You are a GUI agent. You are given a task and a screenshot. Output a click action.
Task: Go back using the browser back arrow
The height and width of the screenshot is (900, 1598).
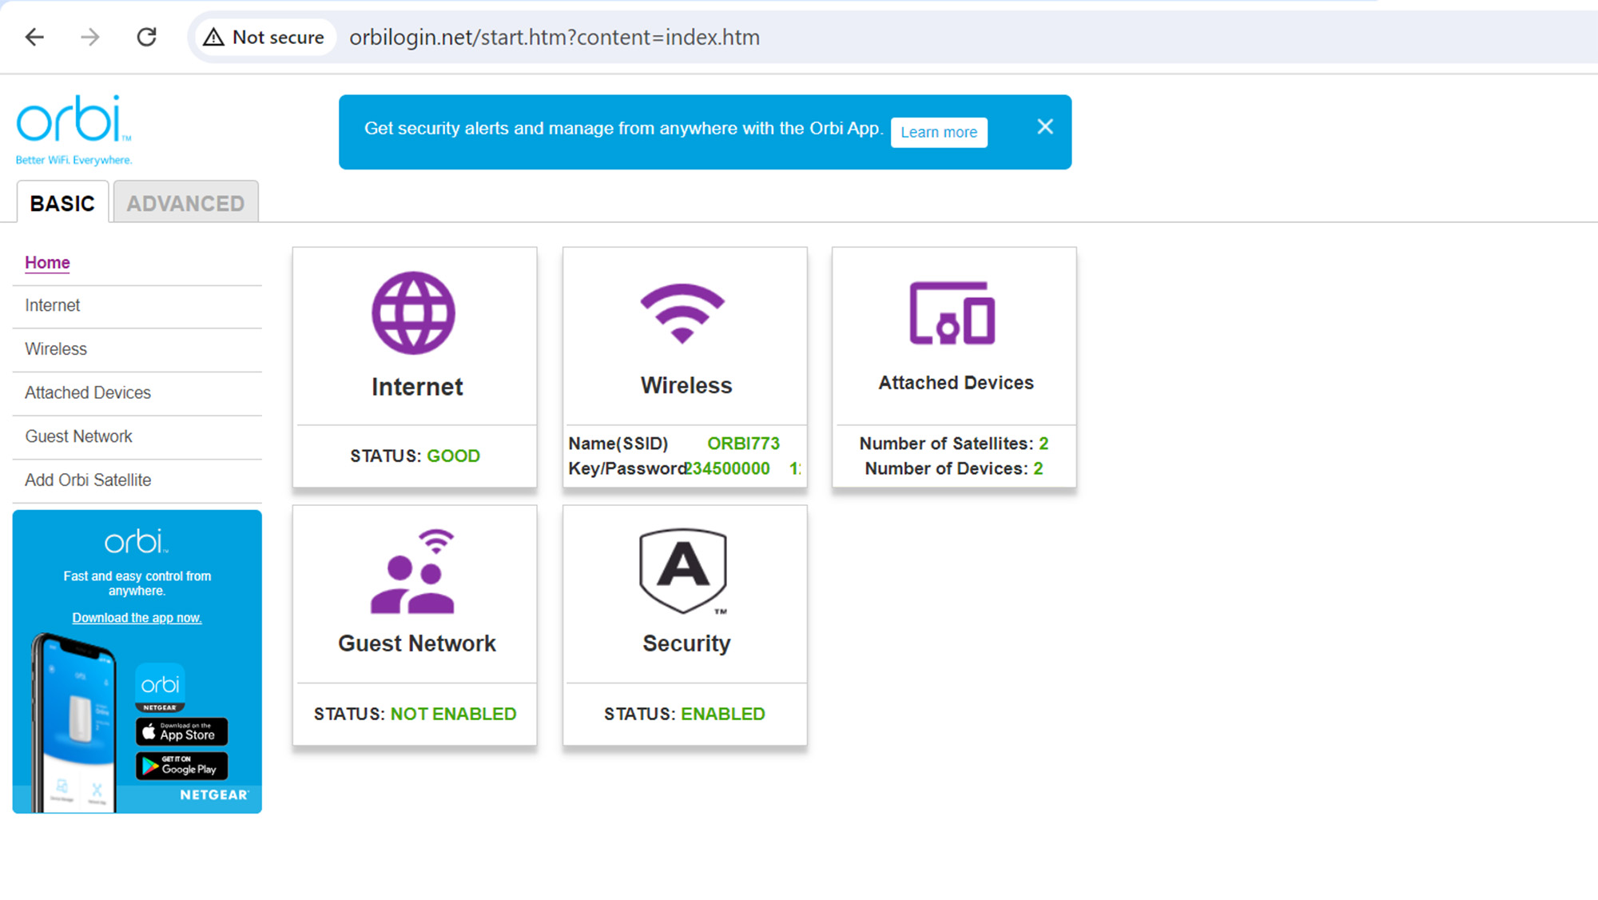(34, 37)
